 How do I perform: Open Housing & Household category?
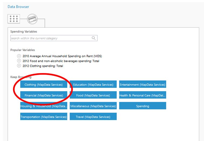coord(44,106)
